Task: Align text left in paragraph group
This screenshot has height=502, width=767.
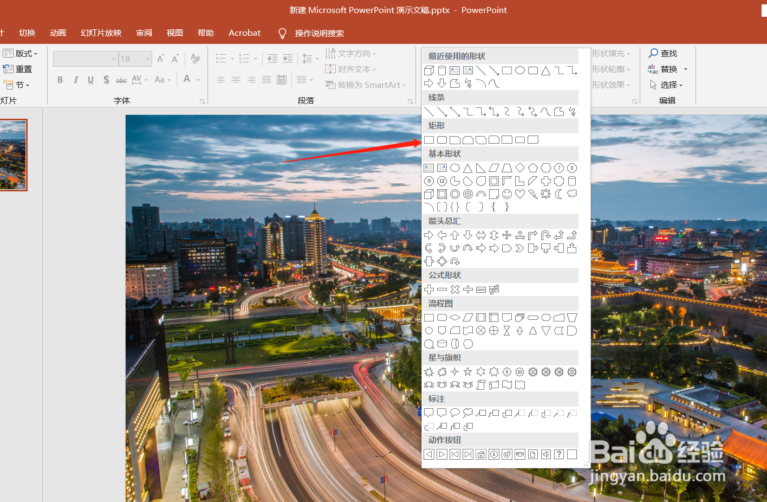Action: coord(221,80)
